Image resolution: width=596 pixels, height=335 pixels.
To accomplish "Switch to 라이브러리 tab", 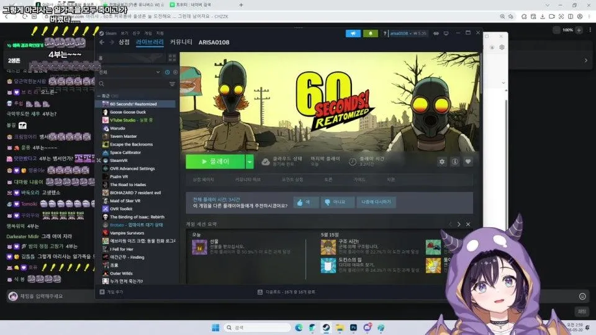I will pos(150,42).
